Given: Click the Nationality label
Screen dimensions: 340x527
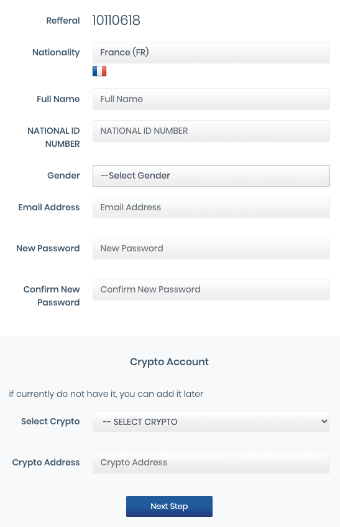Looking at the screenshot, I should (x=56, y=52).
